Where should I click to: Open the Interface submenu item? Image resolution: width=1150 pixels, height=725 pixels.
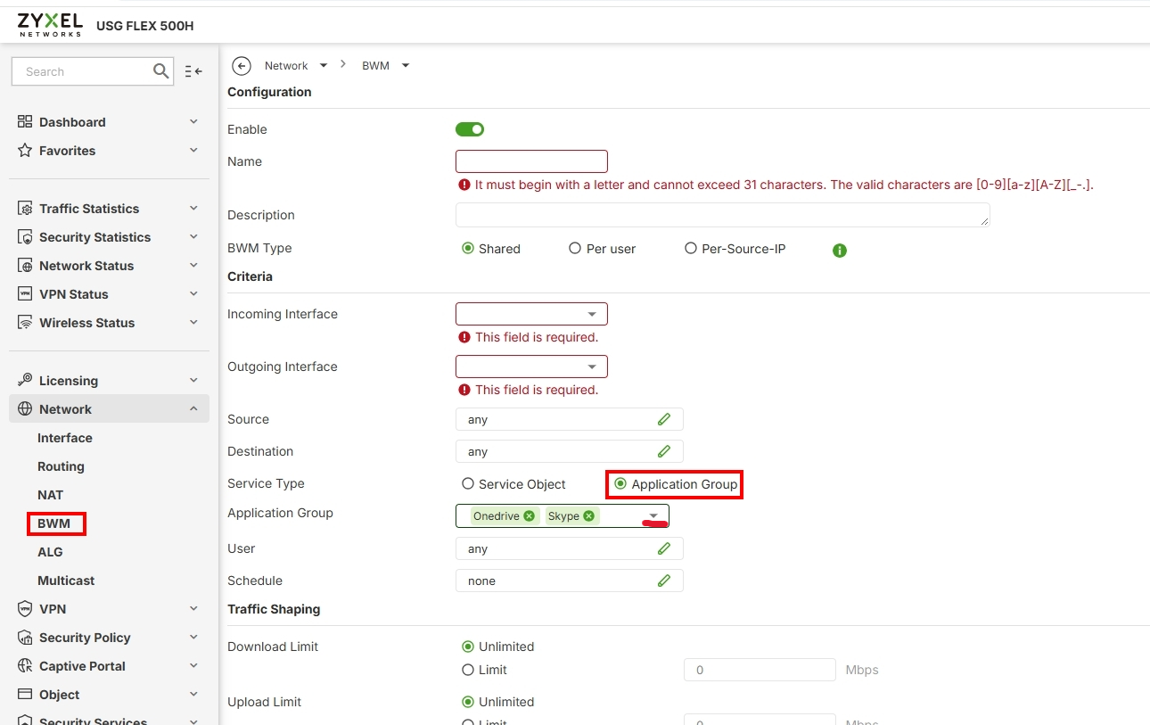coord(65,438)
